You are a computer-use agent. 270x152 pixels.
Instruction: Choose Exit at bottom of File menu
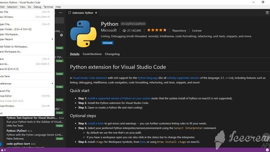click(x=27, y=114)
